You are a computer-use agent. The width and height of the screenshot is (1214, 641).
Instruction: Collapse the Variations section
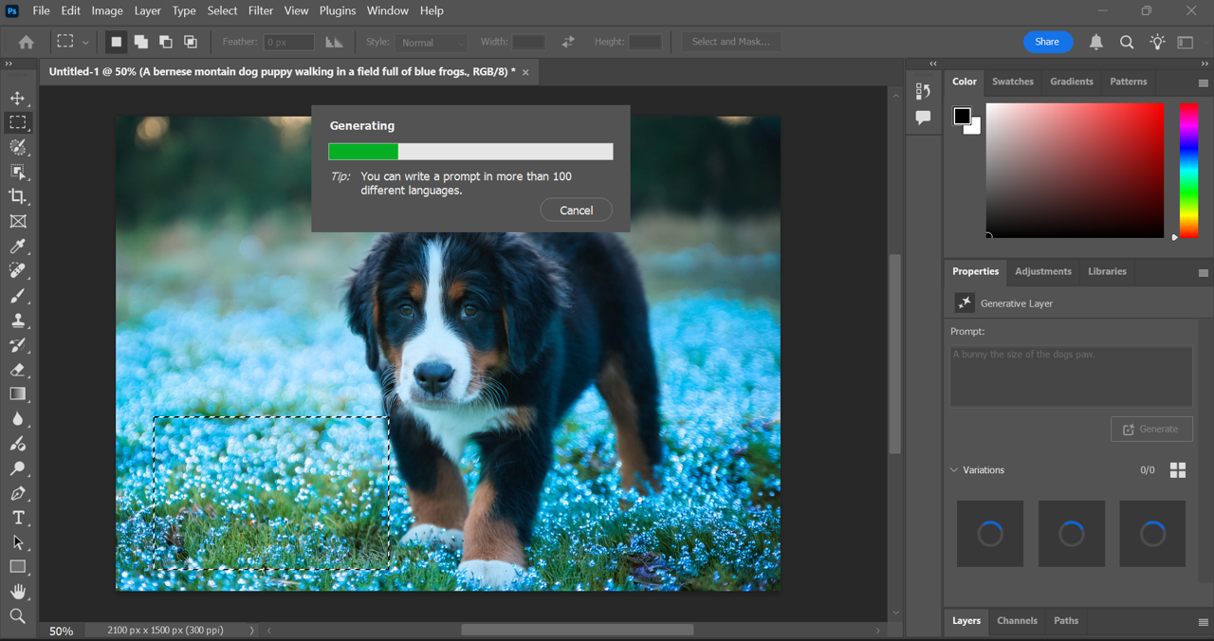(954, 470)
